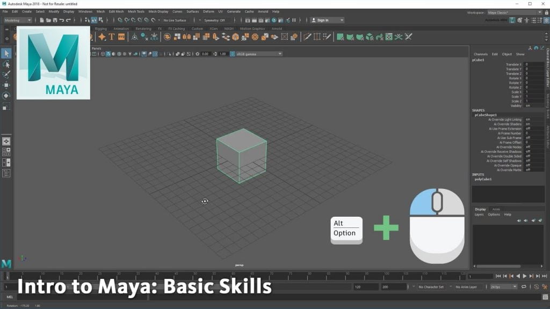Click the Save Scene disk icon
Screen dimensions: 550x309
(x=55, y=20)
